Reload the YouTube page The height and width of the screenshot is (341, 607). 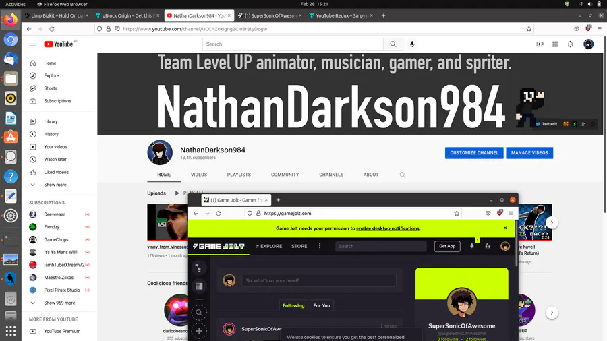coord(52,28)
